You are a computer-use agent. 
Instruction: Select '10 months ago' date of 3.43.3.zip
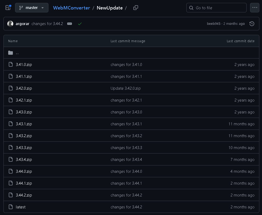point(241,147)
